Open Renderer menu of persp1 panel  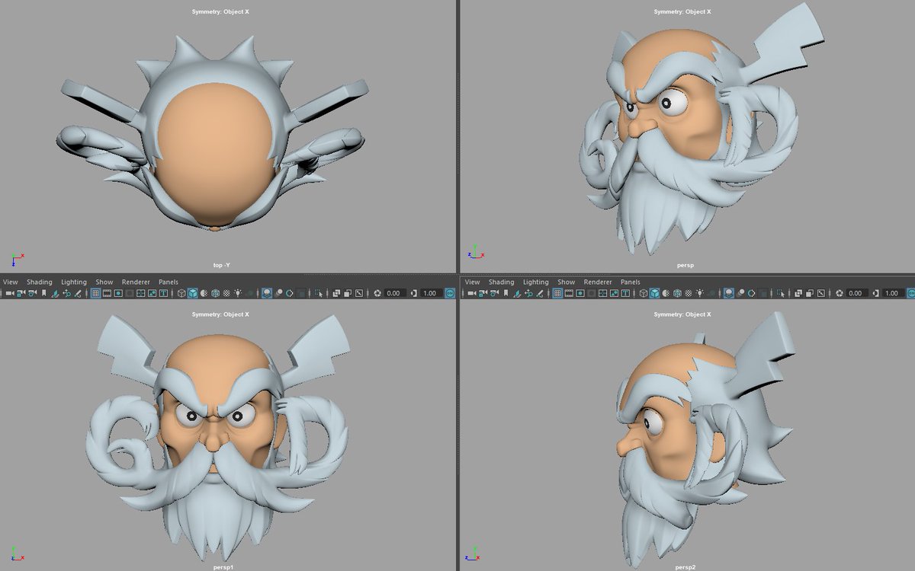point(136,282)
